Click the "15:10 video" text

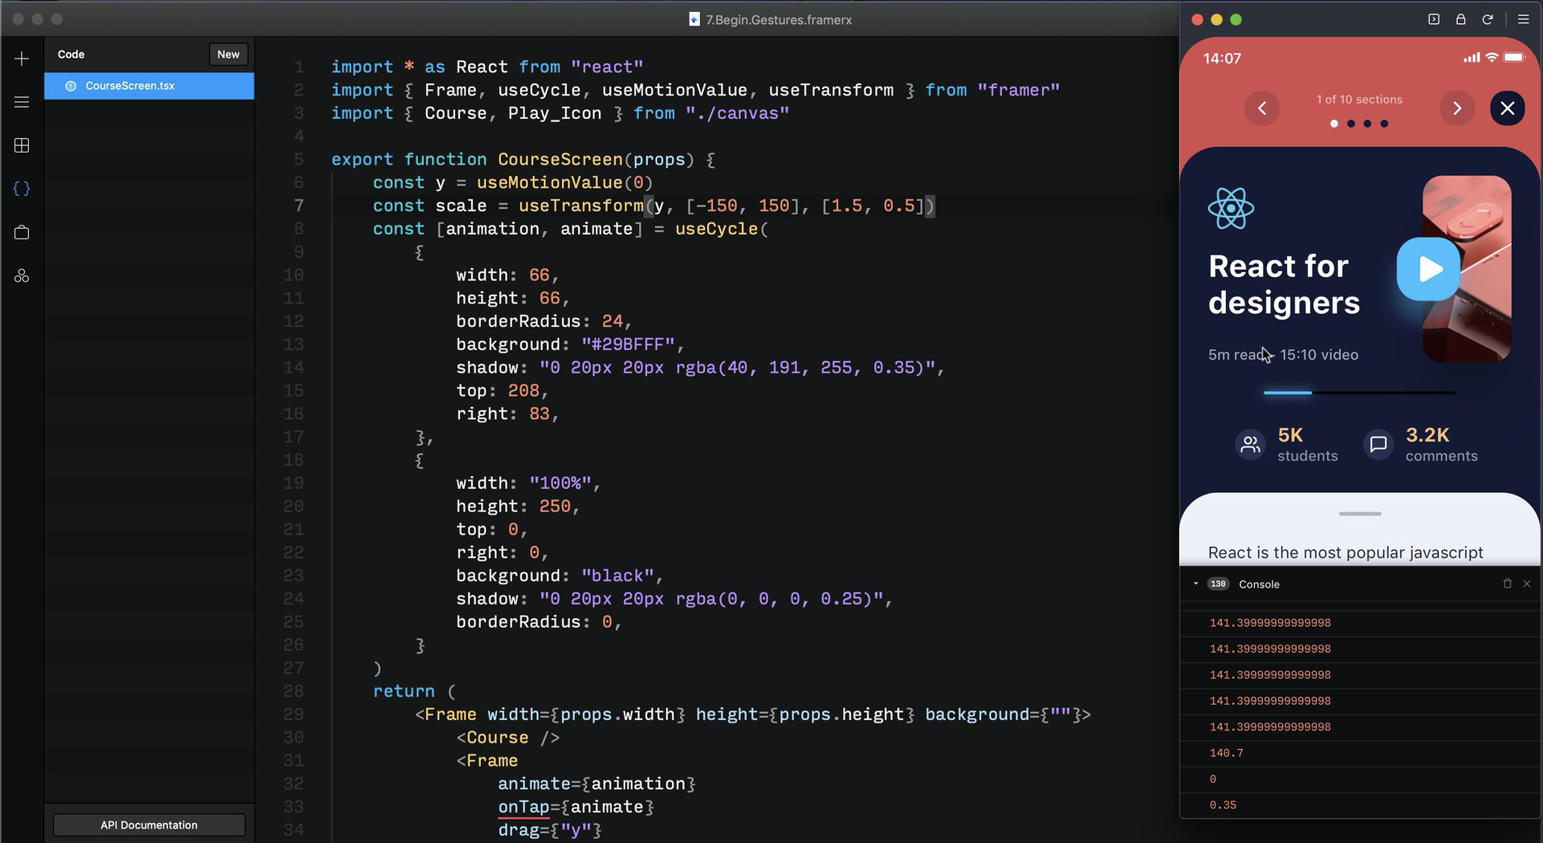coord(1319,355)
